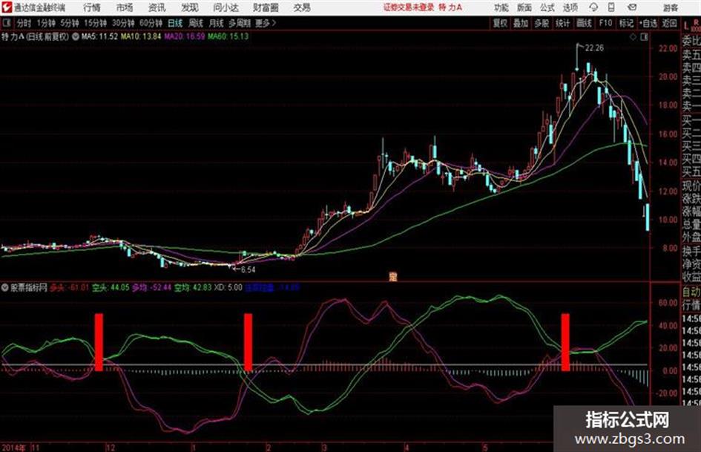Screen dimensions: 701x452
Task: Click the round settings icon beside 特力A title
Action: click(75, 36)
